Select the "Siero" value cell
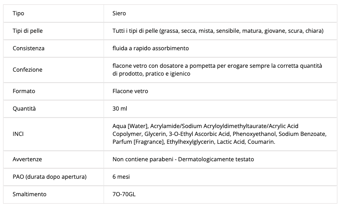Screen dimensions: 340x208 point(119,14)
